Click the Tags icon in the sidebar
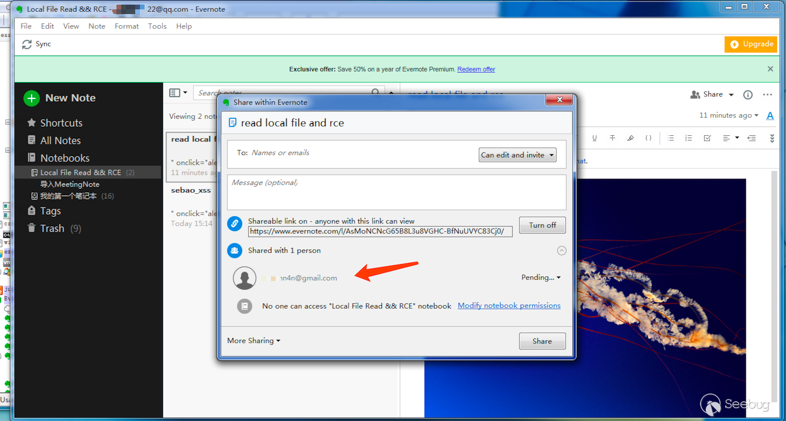 [x=32, y=211]
